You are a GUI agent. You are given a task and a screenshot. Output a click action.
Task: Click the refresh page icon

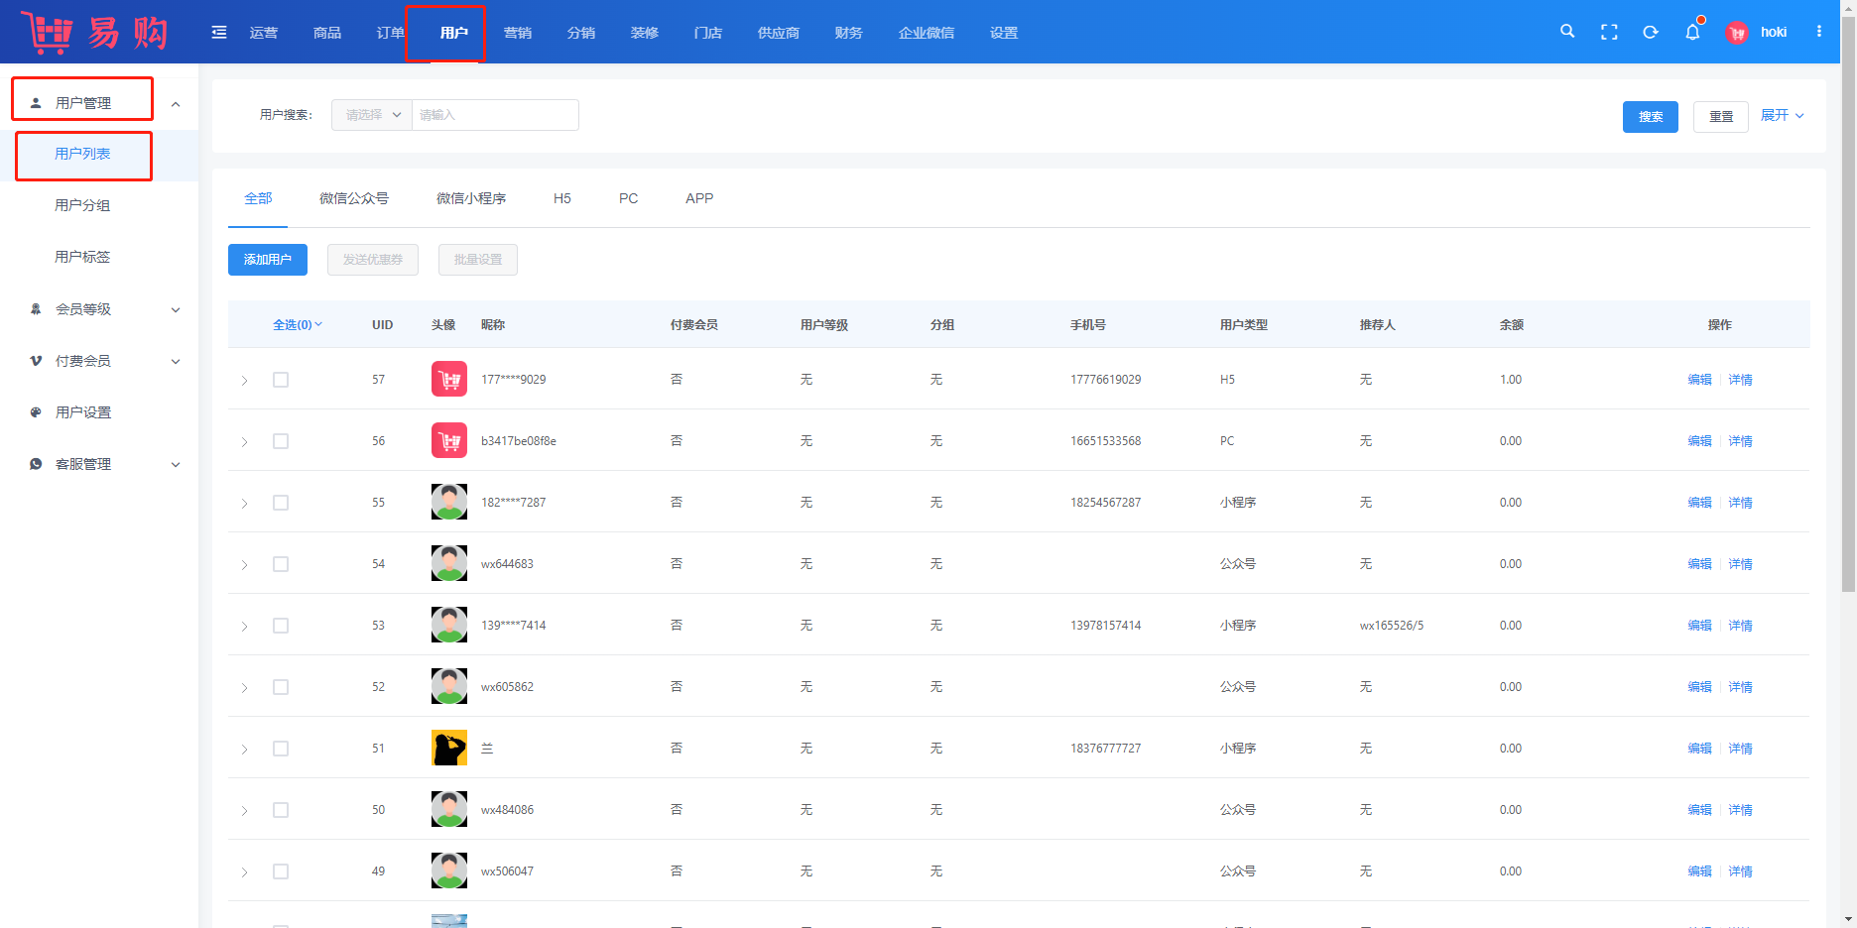(x=1651, y=32)
